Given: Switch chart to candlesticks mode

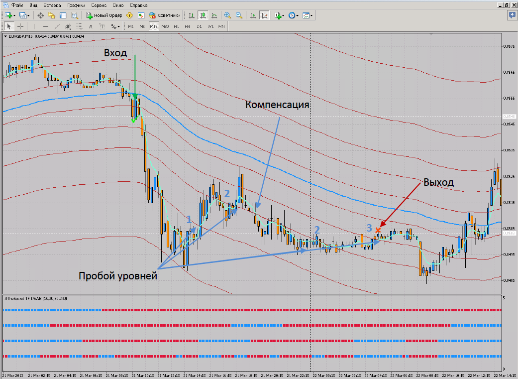Looking at the screenshot, I should pos(203,15).
